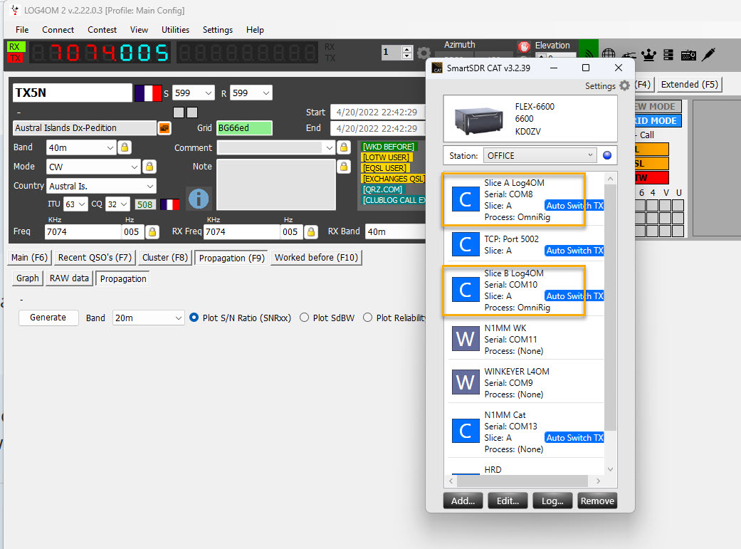The height and width of the screenshot is (549, 741).
Task: Click the C icon of Slice A Log4OM
Action: (466, 199)
